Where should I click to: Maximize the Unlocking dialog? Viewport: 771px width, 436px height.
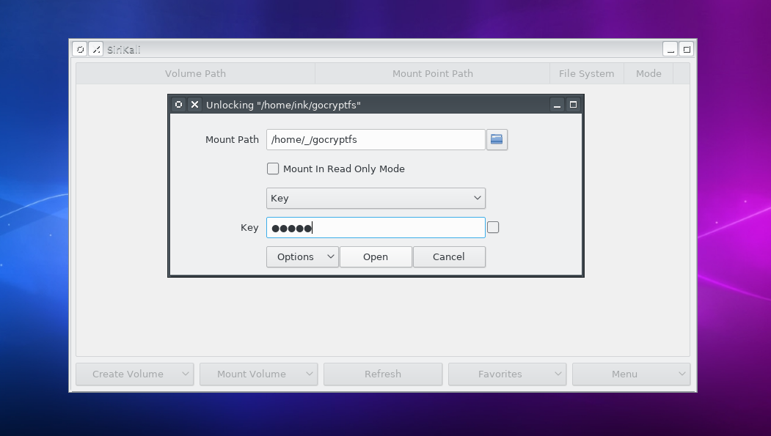coord(573,105)
